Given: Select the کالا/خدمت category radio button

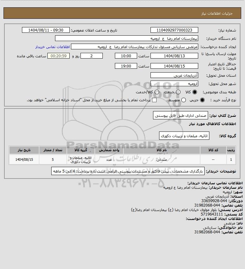Looking at the screenshot, I should (x=157, y=92).
